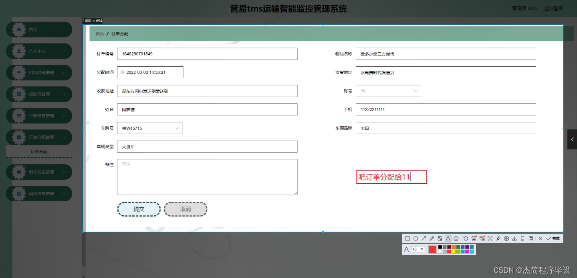
Task: Click the screenshot translate icon
Action: pos(482,238)
